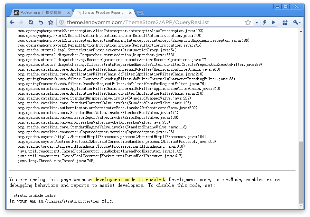The image size is (310, 217).
Task: Reload the current page
Action: click(31, 22)
